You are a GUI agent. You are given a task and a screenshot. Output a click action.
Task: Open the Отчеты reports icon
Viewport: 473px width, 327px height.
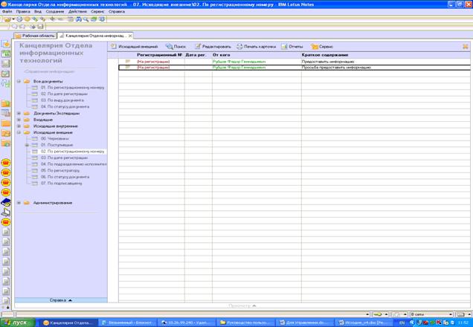(x=284, y=46)
